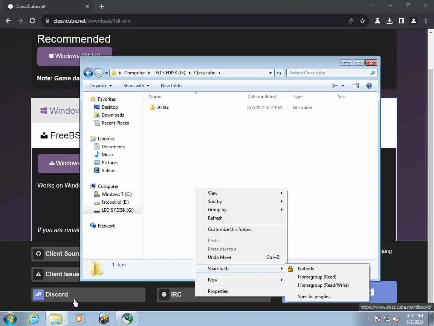Open Downloads in the navigation pane
This screenshot has width=434, height=326.
(113, 115)
